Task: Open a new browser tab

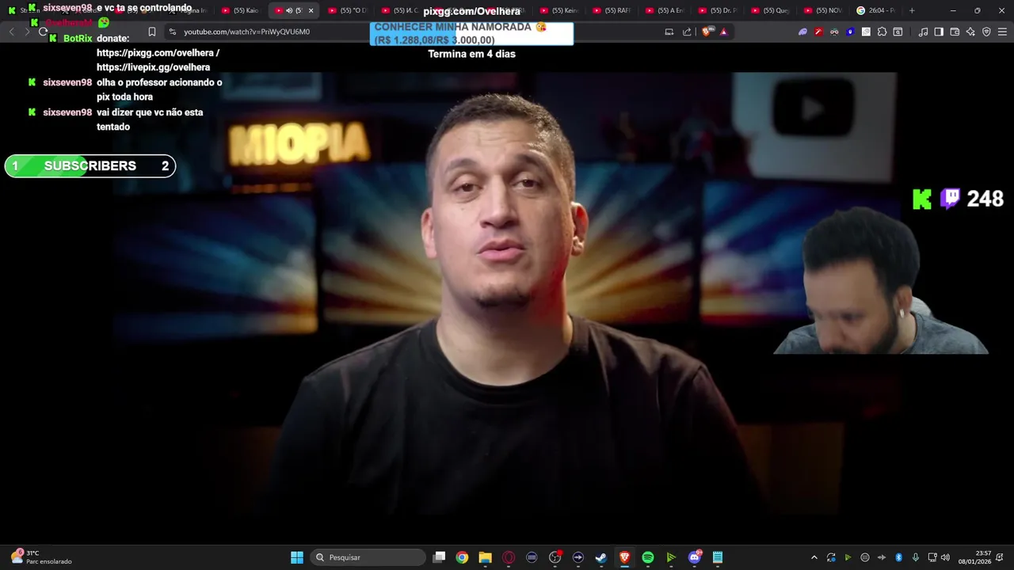Action: (912, 10)
